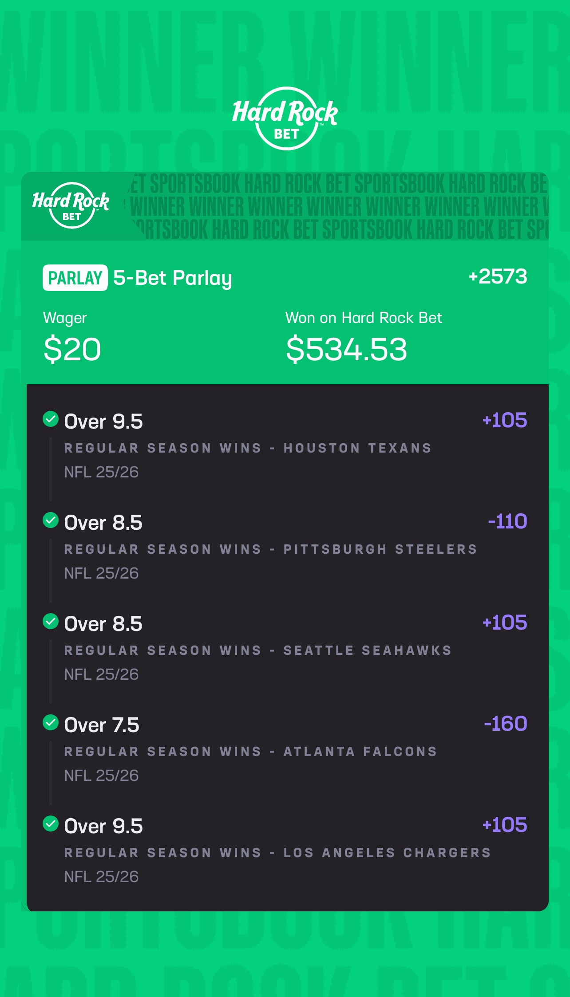Click the +105 odds on Chargers leg
Viewport: 570px width, 997px height.
point(505,825)
